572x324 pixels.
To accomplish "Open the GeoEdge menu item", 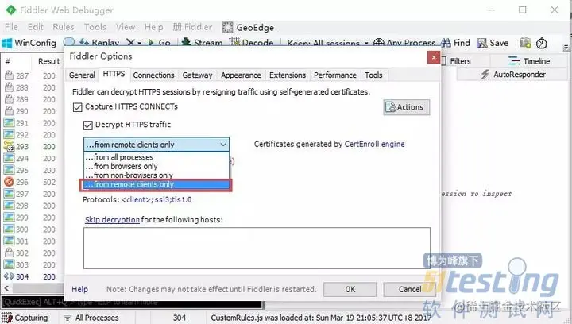I will pyautogui.click(x=248, y=27).
